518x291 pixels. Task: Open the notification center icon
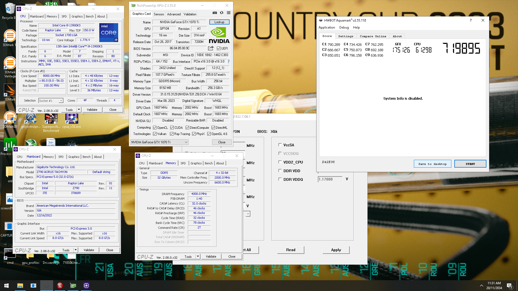pos(509,286)
